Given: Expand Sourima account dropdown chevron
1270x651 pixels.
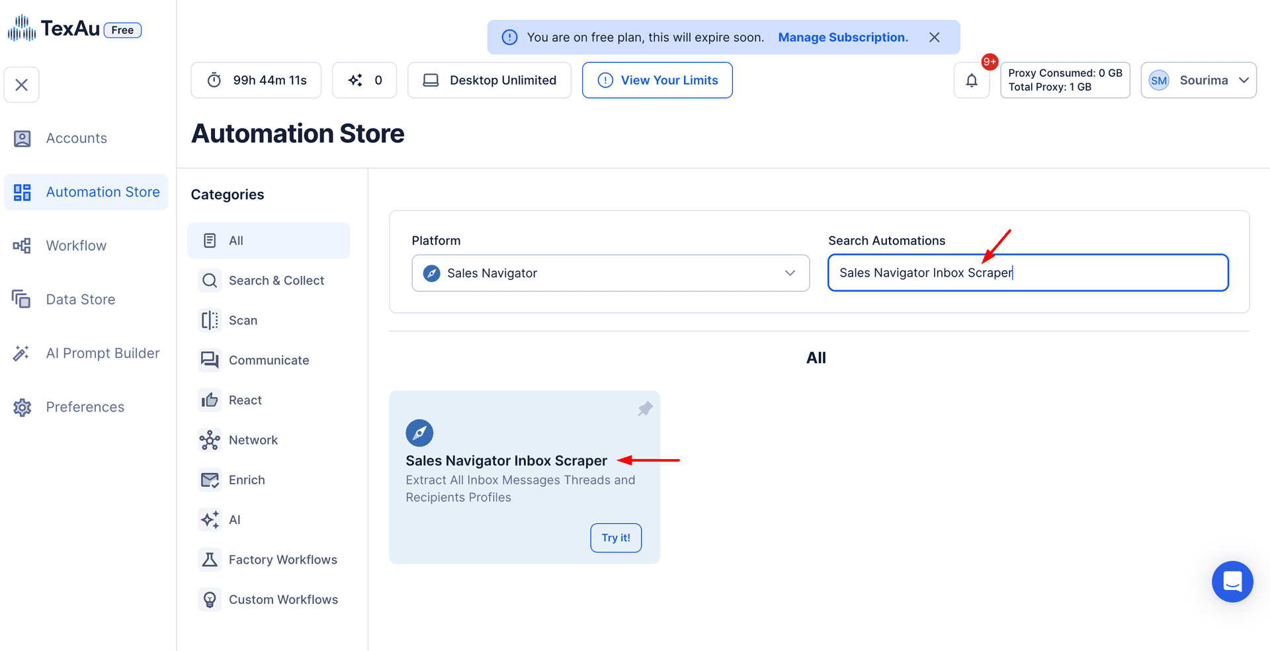Looking at the screenshot, I should coord(1244,80).
